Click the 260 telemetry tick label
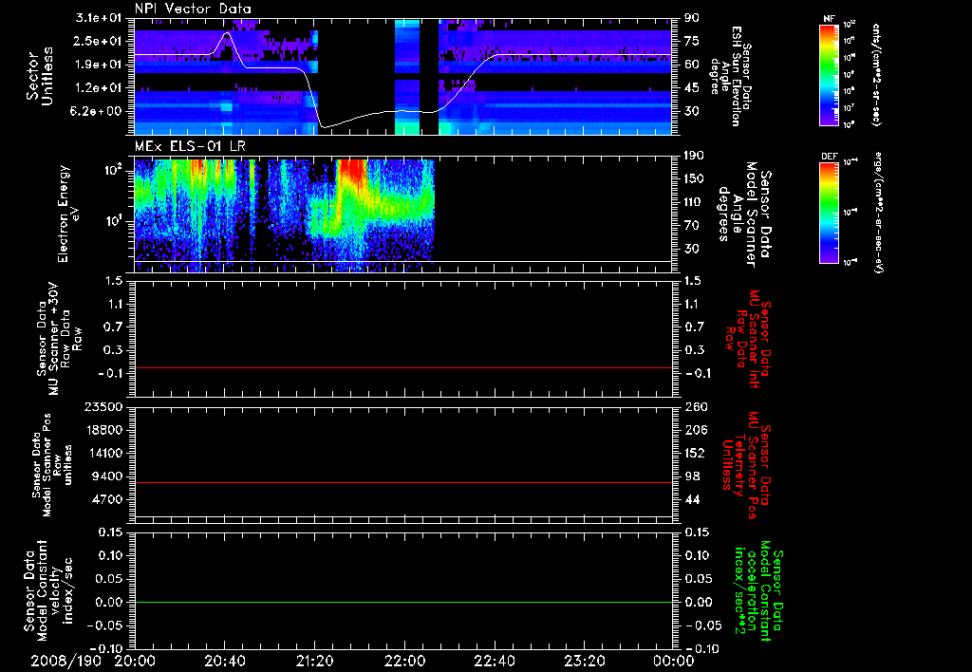Viewport: 972px width, 672px height. click(x=694, y=406)
